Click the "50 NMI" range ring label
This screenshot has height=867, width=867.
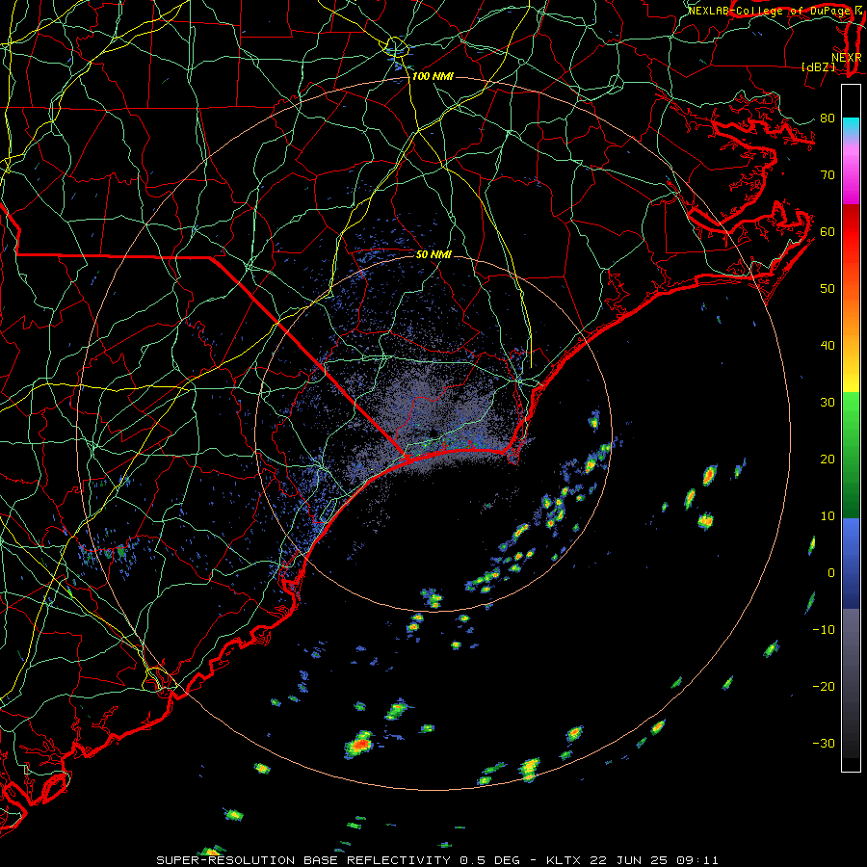(x=433, y=255)
